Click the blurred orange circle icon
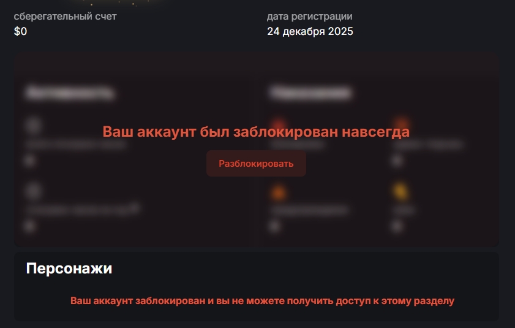Image resolution: width=515 pixels, height=328 pixels. 278,192
